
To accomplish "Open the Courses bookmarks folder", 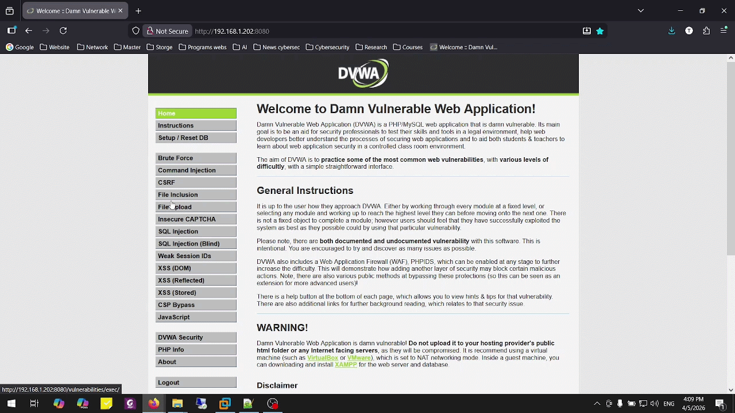I will click(x=408, y=47).
